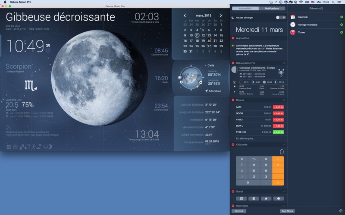Open the Deluxe Moon Pro menu
This screenshot has height=215, width=345.
(20, 2)
